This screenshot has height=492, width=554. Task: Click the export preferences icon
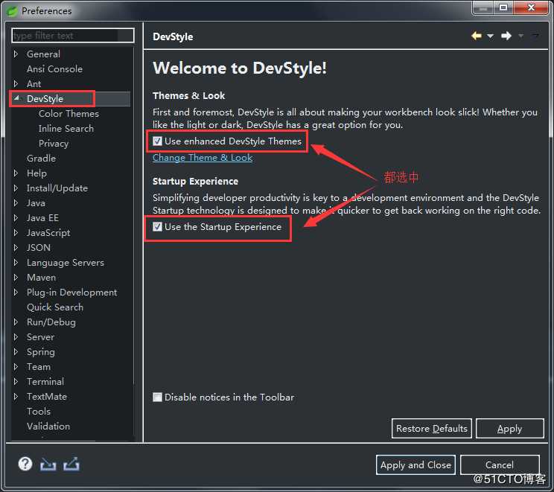click(71, 464)
